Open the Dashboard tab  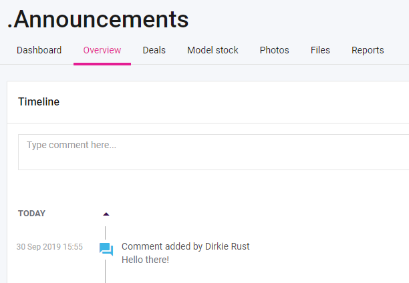click(39, 50)
